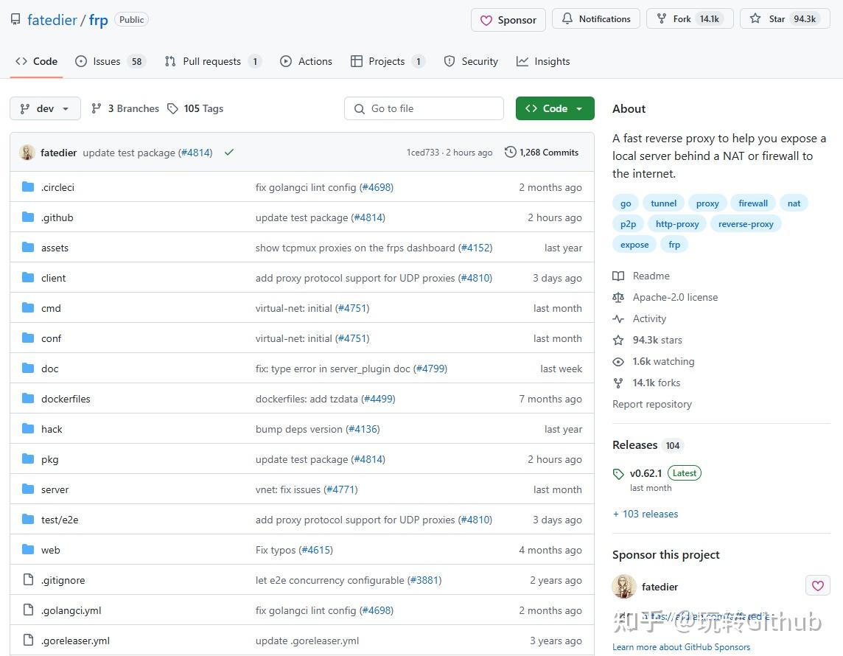The width and height of the screenshot is (843, 656).
Task: Click the Apache-2.0 license scales icon
Action: pos(619,297)
